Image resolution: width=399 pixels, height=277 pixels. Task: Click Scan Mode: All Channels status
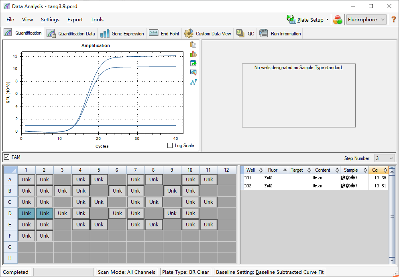click(126, 272)
